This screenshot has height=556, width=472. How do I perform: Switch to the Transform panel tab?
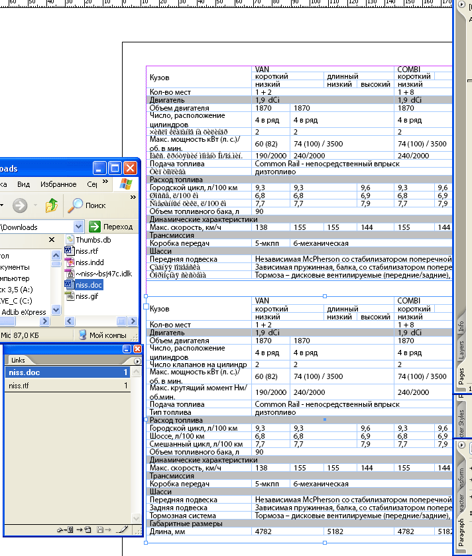[461, 478]
